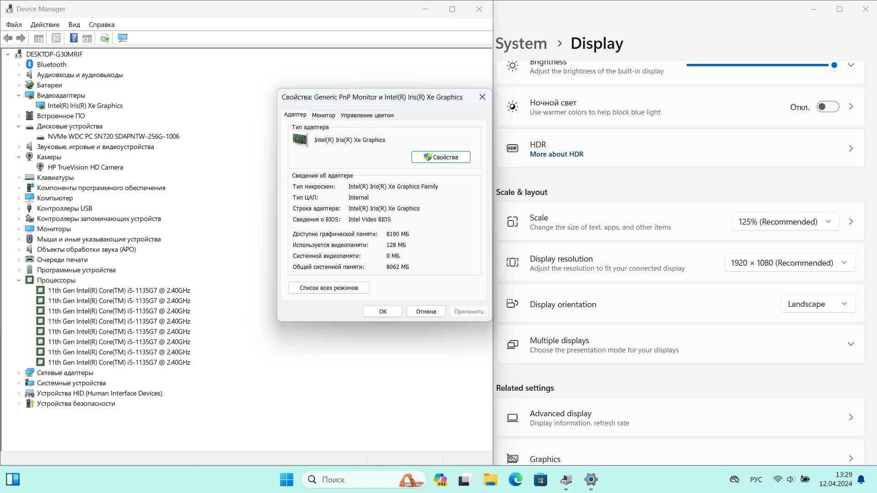877x493 pixels.
Task: Open the Display resolution dropdown
Action: [789, 263]
